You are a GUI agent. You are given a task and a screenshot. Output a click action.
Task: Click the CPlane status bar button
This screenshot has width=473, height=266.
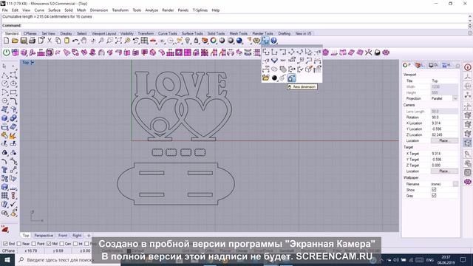click(x=8, y=250)
